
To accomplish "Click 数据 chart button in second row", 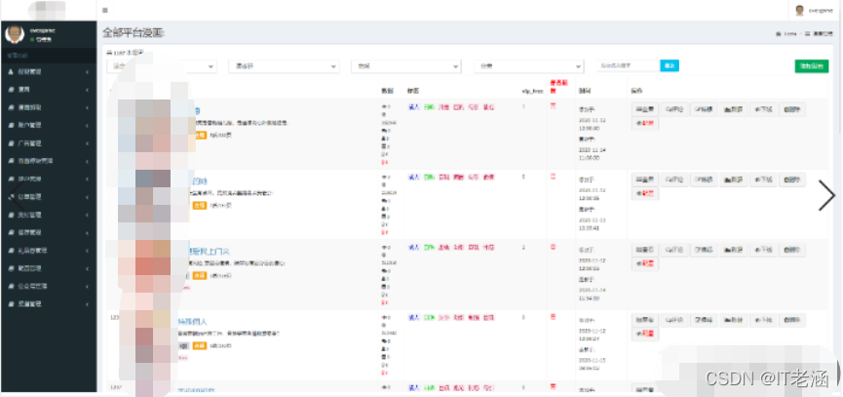I will tap(733, 179).
